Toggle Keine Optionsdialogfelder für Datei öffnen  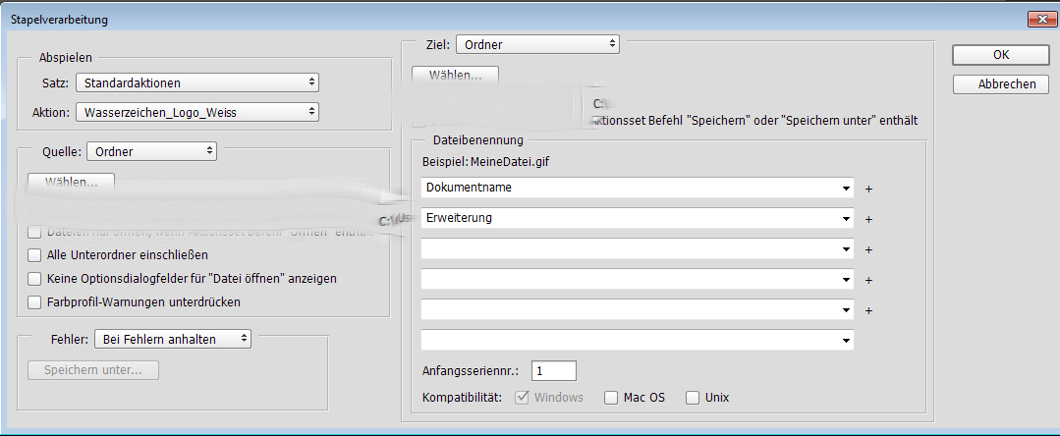(x=35, y=279)
